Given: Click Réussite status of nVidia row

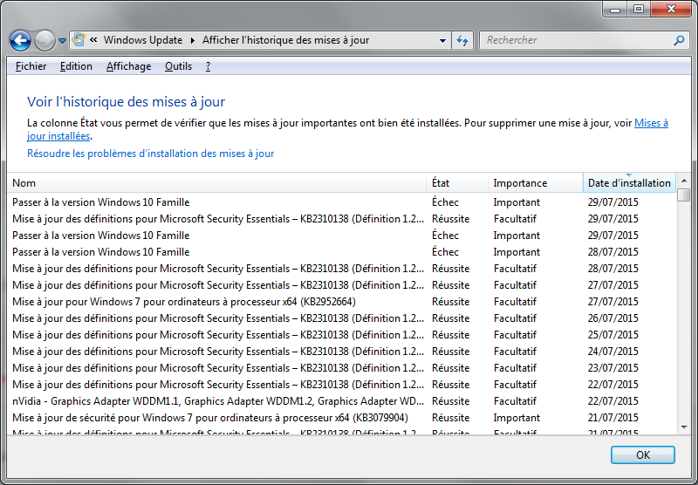Looking at the screenshot, I should pos(450,401).
